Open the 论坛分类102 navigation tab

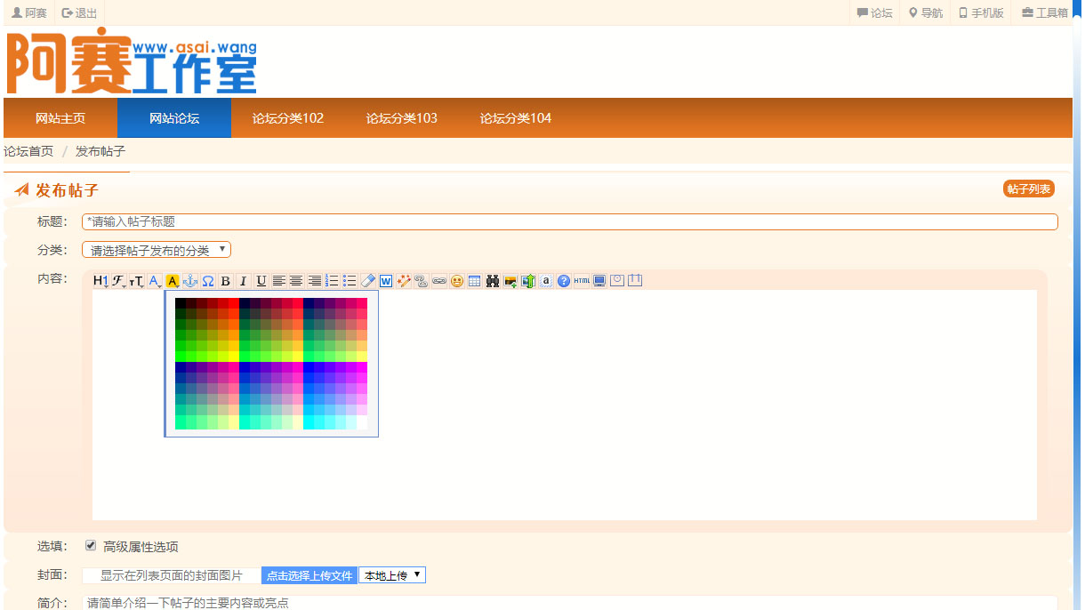(288, 118)
